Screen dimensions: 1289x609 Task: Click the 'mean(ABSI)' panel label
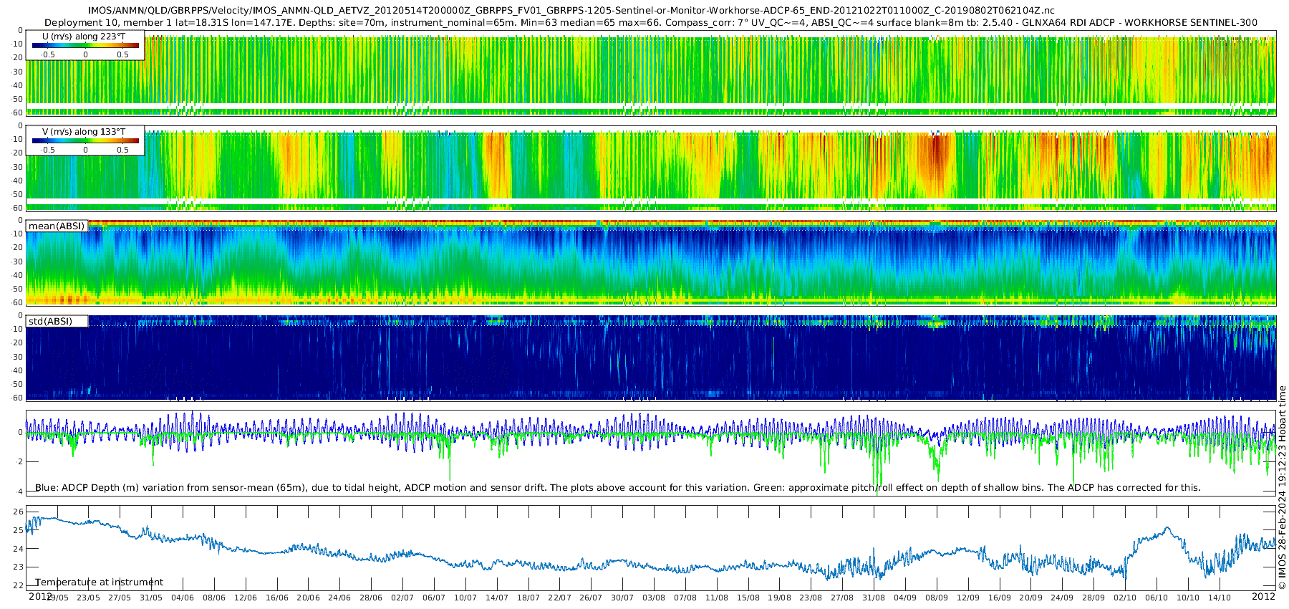pyautogui.click(x=57, y=226)
